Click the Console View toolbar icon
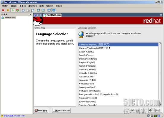 click(x=54, y=10)
